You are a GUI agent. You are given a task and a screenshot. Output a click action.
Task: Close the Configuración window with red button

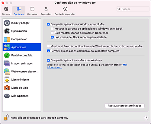click(x=3, y=3)
